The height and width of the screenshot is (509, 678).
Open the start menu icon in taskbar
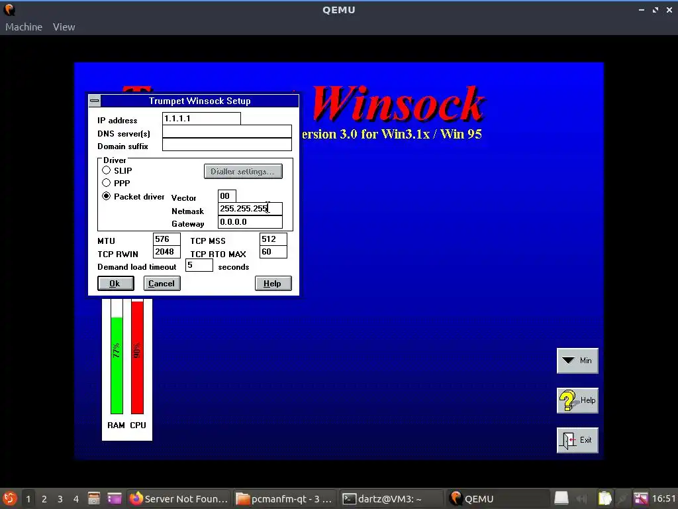(9, 498)
